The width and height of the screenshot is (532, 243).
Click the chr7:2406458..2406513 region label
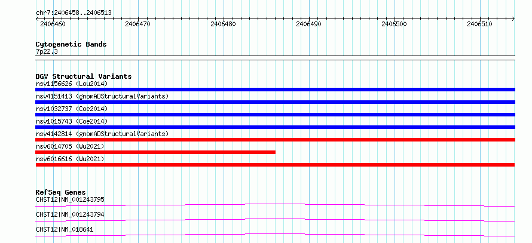[74, 13]
